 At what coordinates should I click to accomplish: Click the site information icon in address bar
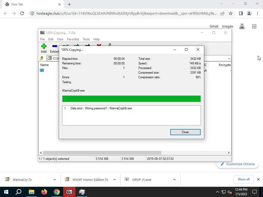[x=32, y=13]
